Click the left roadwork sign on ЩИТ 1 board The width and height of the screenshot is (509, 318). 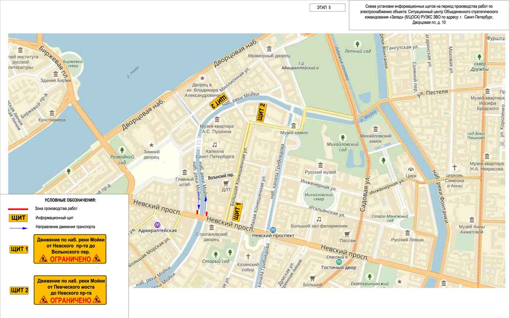[43, 259]
